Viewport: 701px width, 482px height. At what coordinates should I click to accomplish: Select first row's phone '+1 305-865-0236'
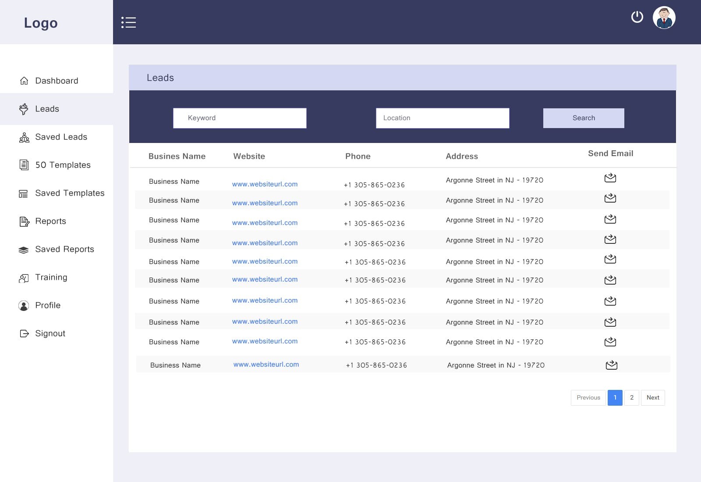pos(374,185)
